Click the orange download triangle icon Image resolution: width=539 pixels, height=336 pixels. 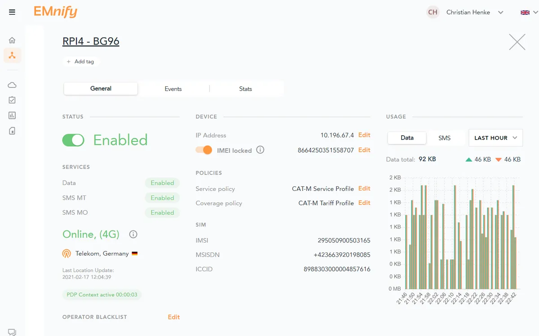tap(498, 159)
